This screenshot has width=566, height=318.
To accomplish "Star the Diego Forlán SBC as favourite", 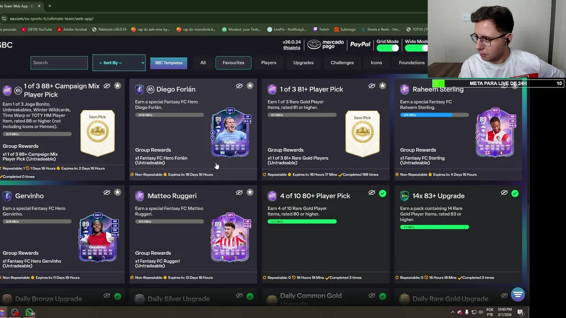I will [x=250, y=86].
